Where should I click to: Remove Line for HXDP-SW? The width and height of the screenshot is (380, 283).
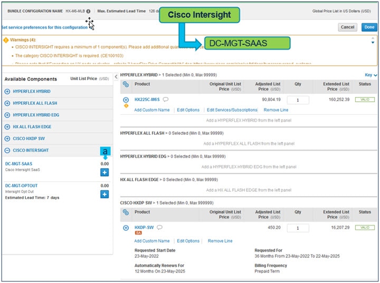[x=220, y=241]
